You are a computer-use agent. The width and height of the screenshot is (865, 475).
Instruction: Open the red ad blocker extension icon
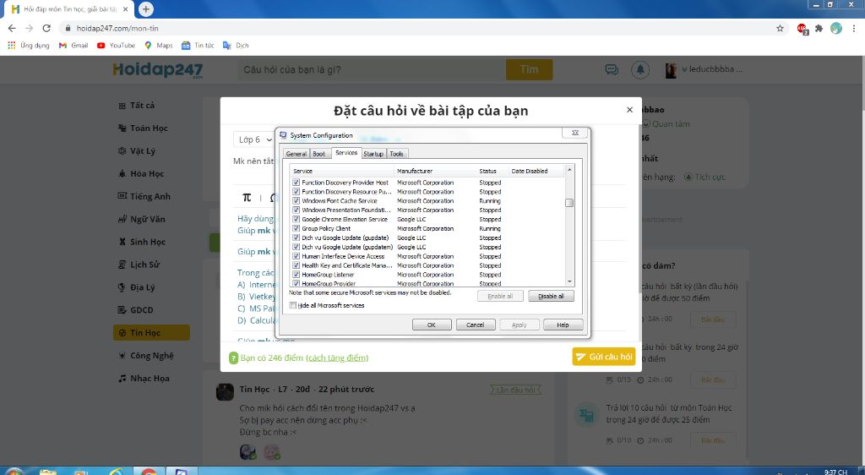802,29
